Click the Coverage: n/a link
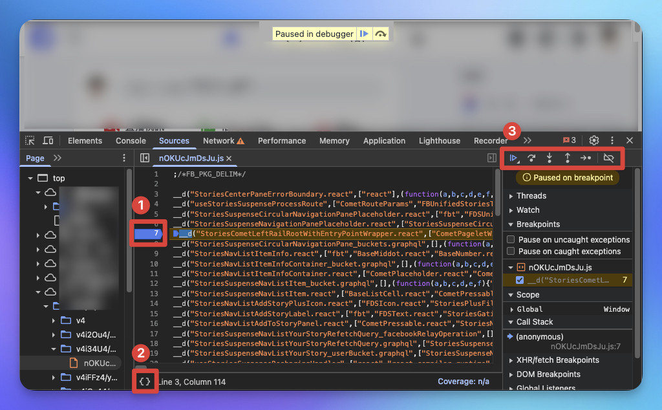 coord(463,382)
